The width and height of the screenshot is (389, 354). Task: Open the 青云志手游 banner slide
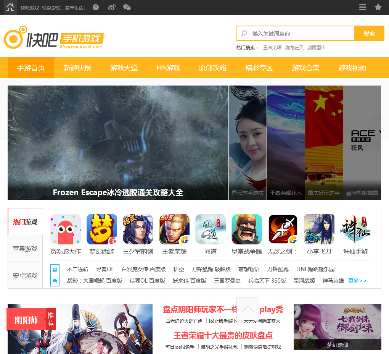click(x=248, y=142)
